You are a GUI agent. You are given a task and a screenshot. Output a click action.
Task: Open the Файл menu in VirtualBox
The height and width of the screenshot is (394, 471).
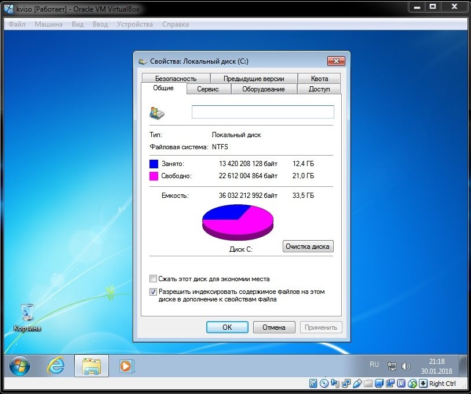click(17, 24)
